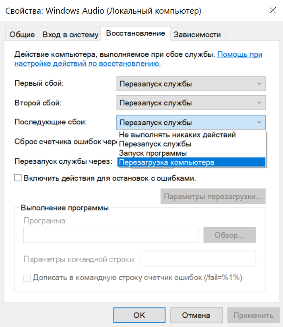Screen dimensions: 283x327
Task: Open the Второй сбой dropdown
Action: pos(191,103)
